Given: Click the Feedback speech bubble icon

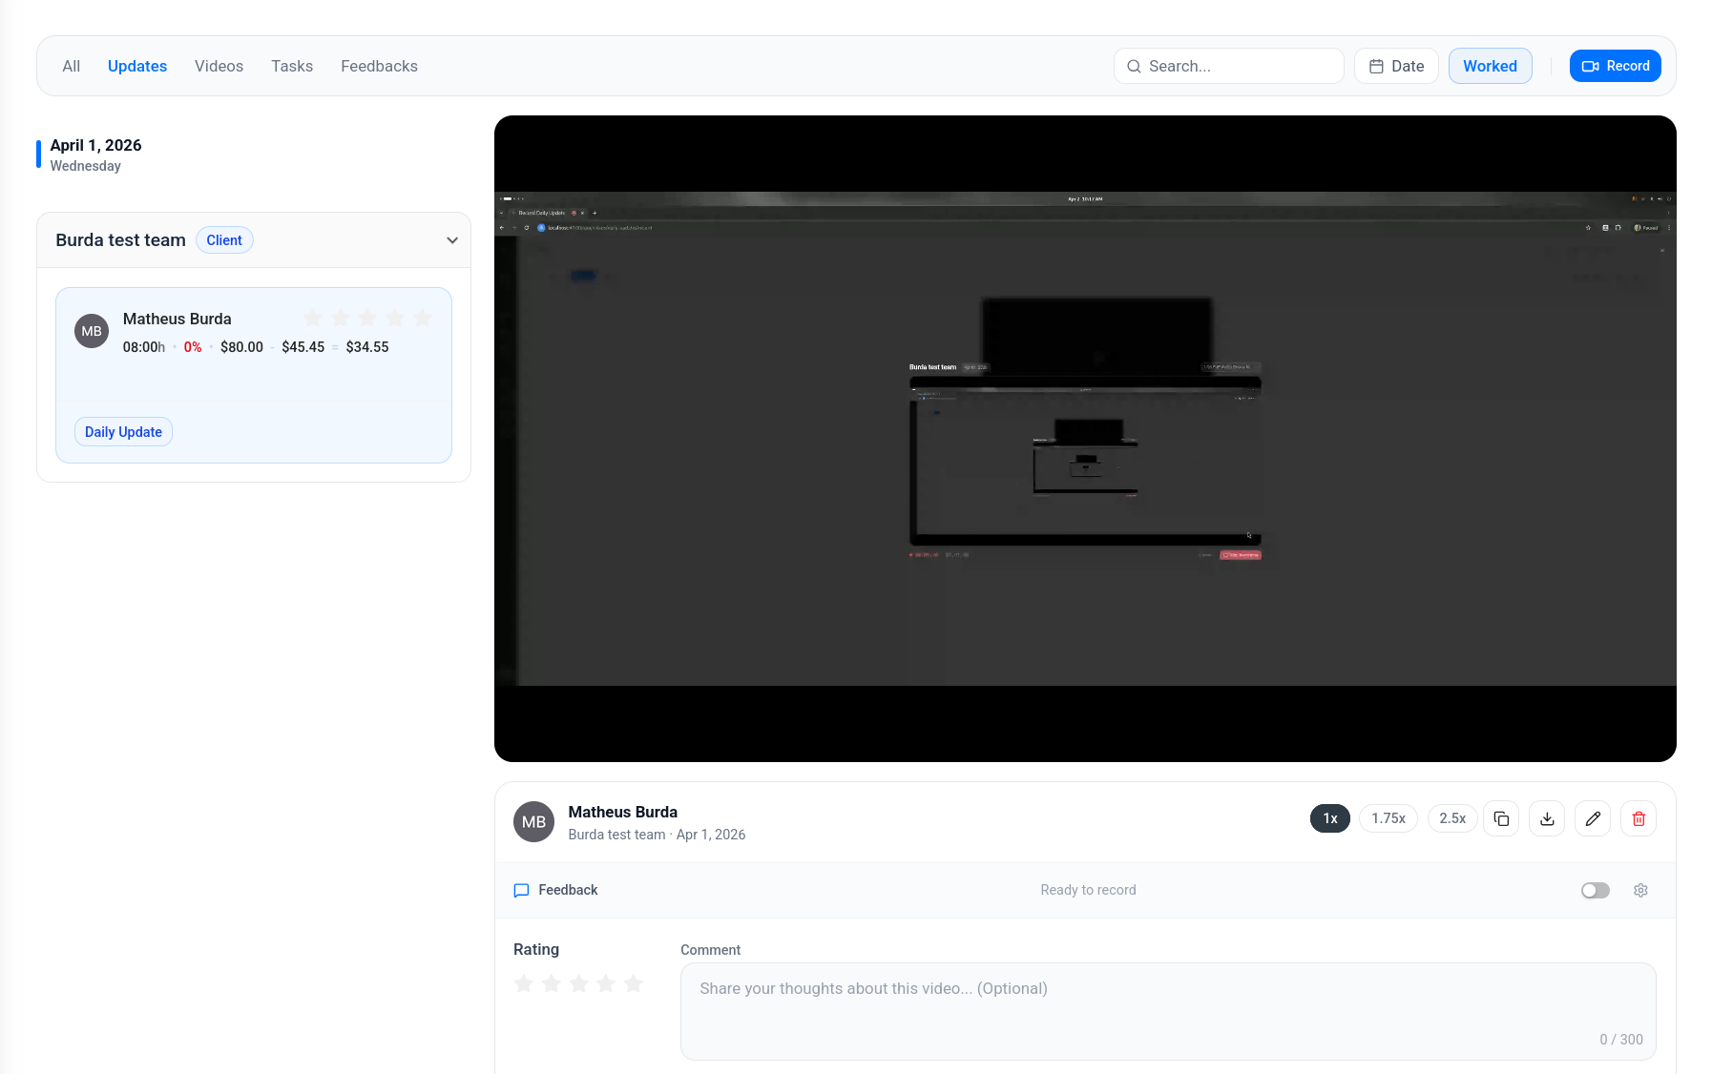Looking at the screenshot, I should click(x=521, y=890).
